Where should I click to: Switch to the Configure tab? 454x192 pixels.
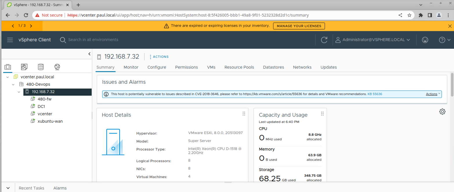click(157, 67)
